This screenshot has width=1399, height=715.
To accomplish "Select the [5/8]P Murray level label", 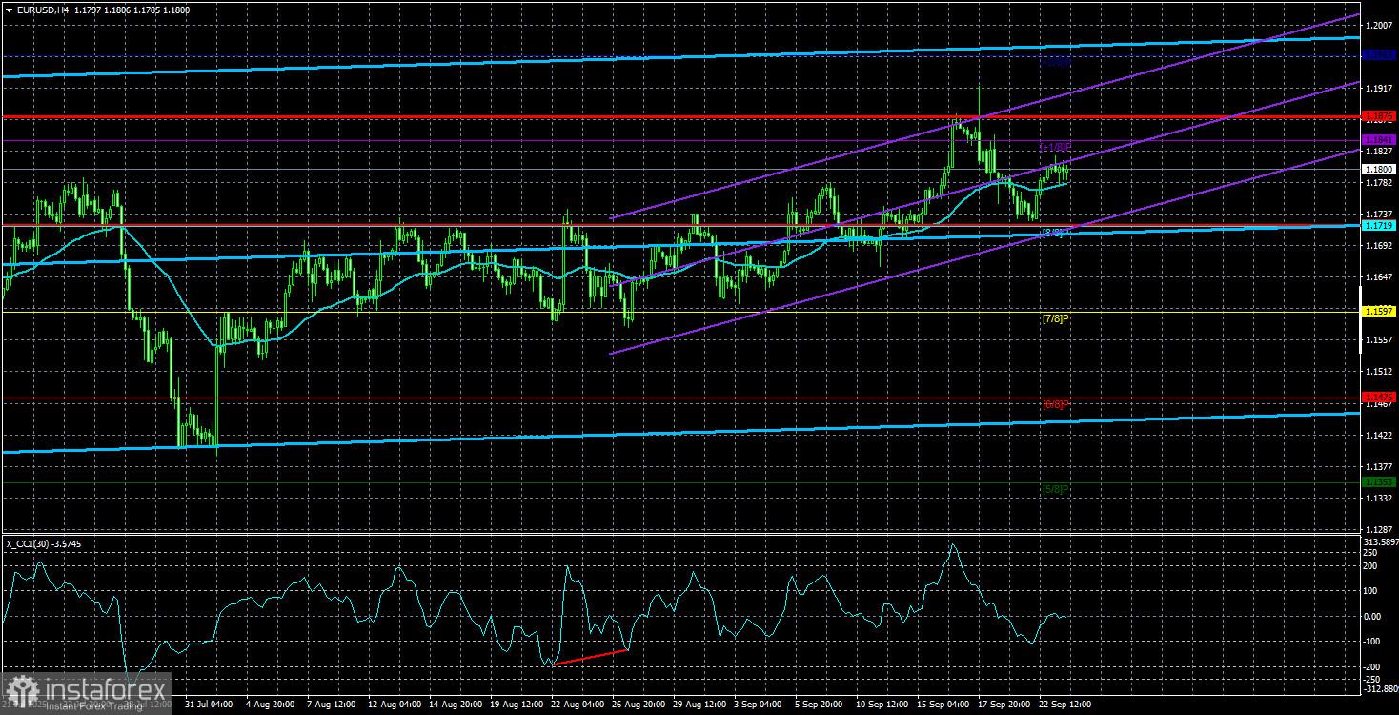I will [x=1055, y=489].
